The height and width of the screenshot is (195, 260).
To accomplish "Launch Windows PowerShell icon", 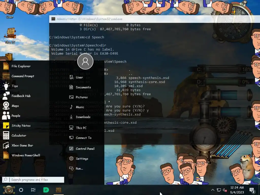I will [x=6, y=155].
